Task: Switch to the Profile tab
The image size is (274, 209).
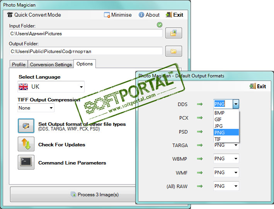Action: click(x=19, y=64)
